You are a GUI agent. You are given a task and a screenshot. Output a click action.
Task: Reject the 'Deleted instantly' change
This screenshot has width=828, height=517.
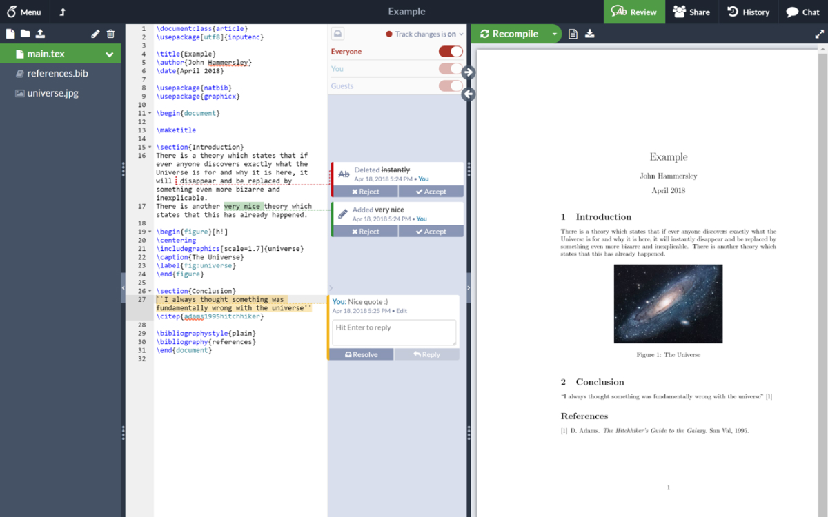[365, 192]
